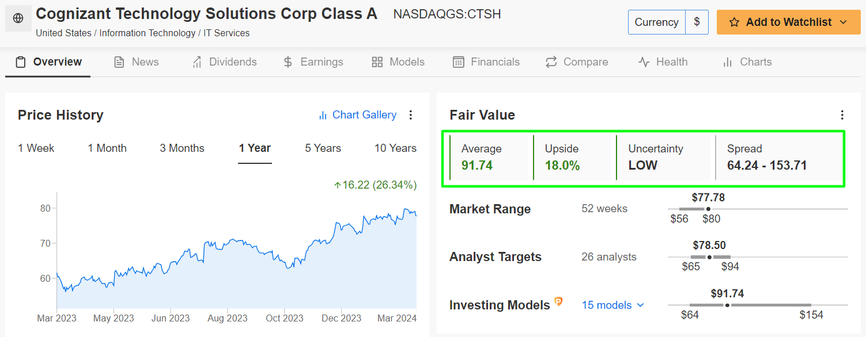
Task: Open Fair Value three-dot options menu
Action: pyautogui.click(x=842, y=115)
